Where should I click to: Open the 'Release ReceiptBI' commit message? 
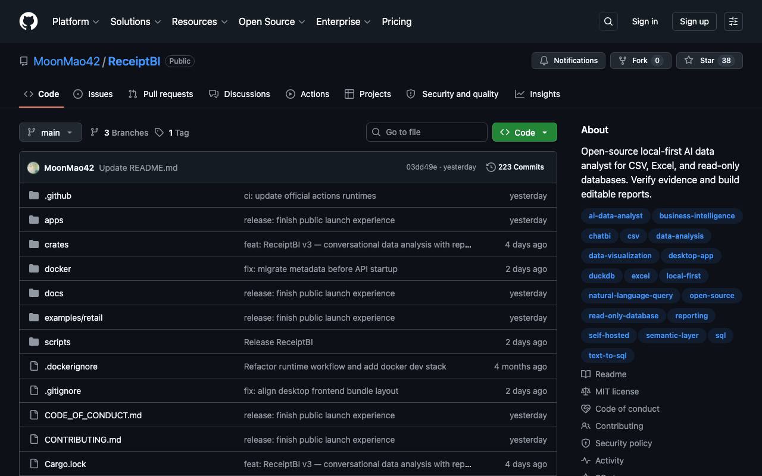[x=278, y=342]
